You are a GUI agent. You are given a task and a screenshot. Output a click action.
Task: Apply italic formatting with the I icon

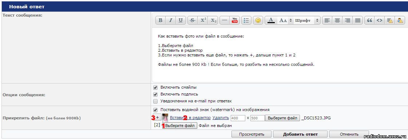[x=170, y=21]
